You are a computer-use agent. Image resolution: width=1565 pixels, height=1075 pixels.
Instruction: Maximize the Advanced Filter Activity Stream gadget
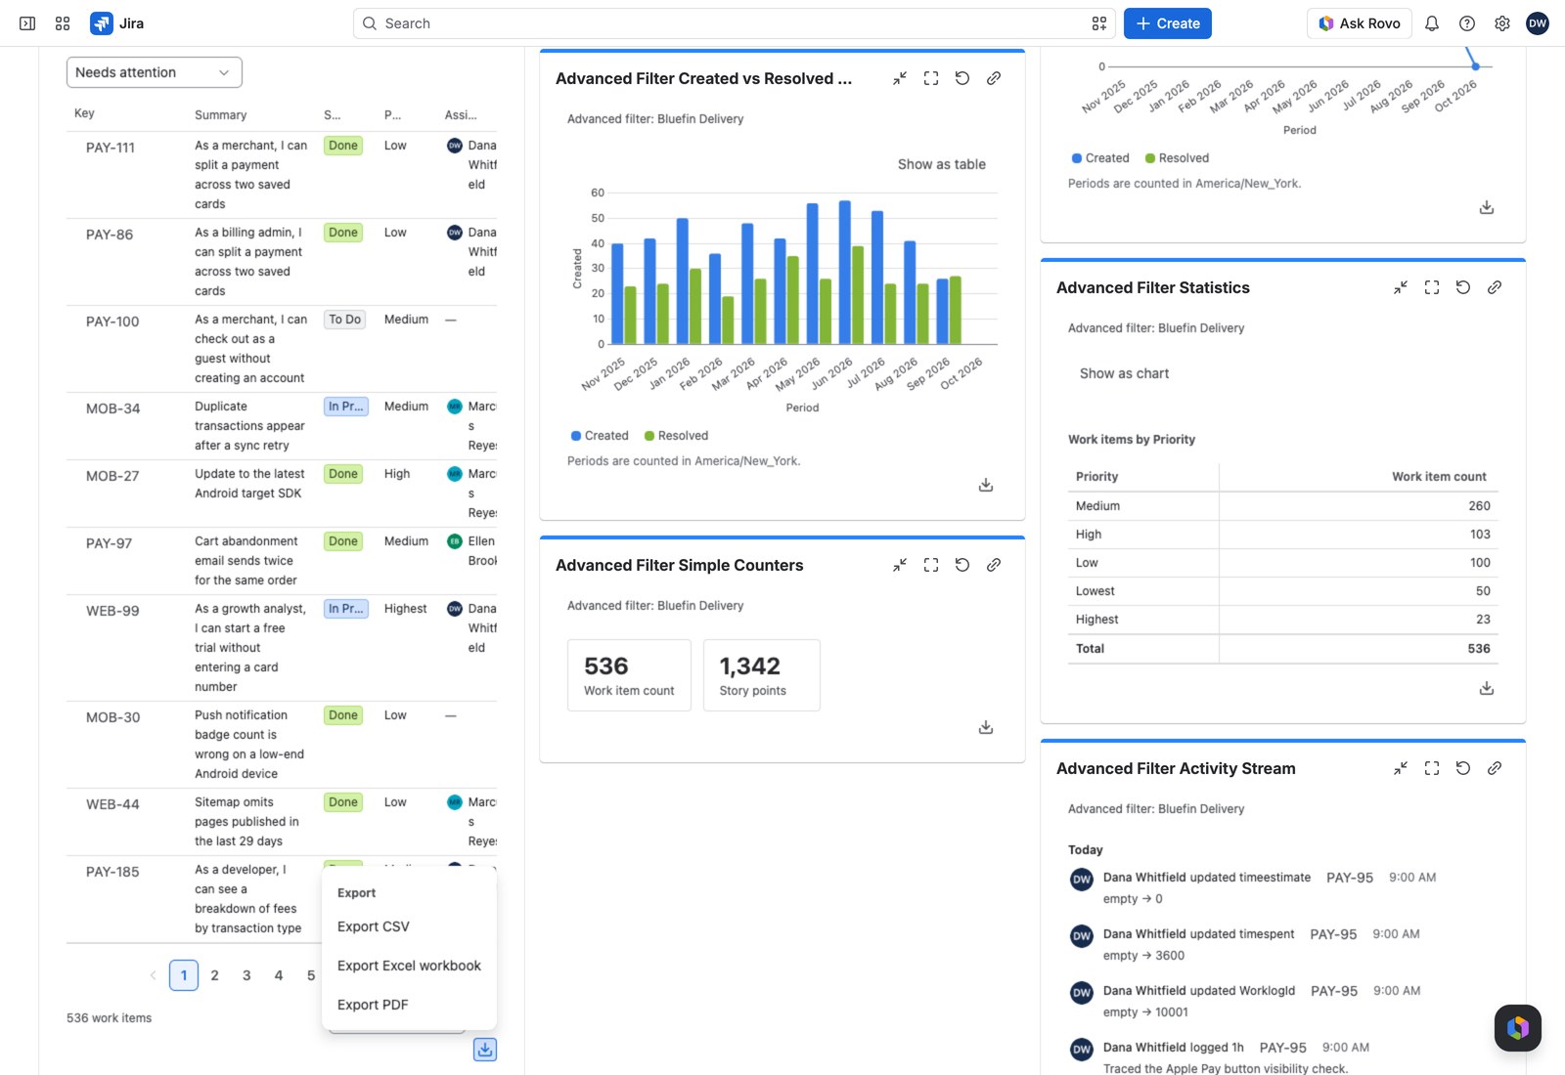coord(1432,768)
